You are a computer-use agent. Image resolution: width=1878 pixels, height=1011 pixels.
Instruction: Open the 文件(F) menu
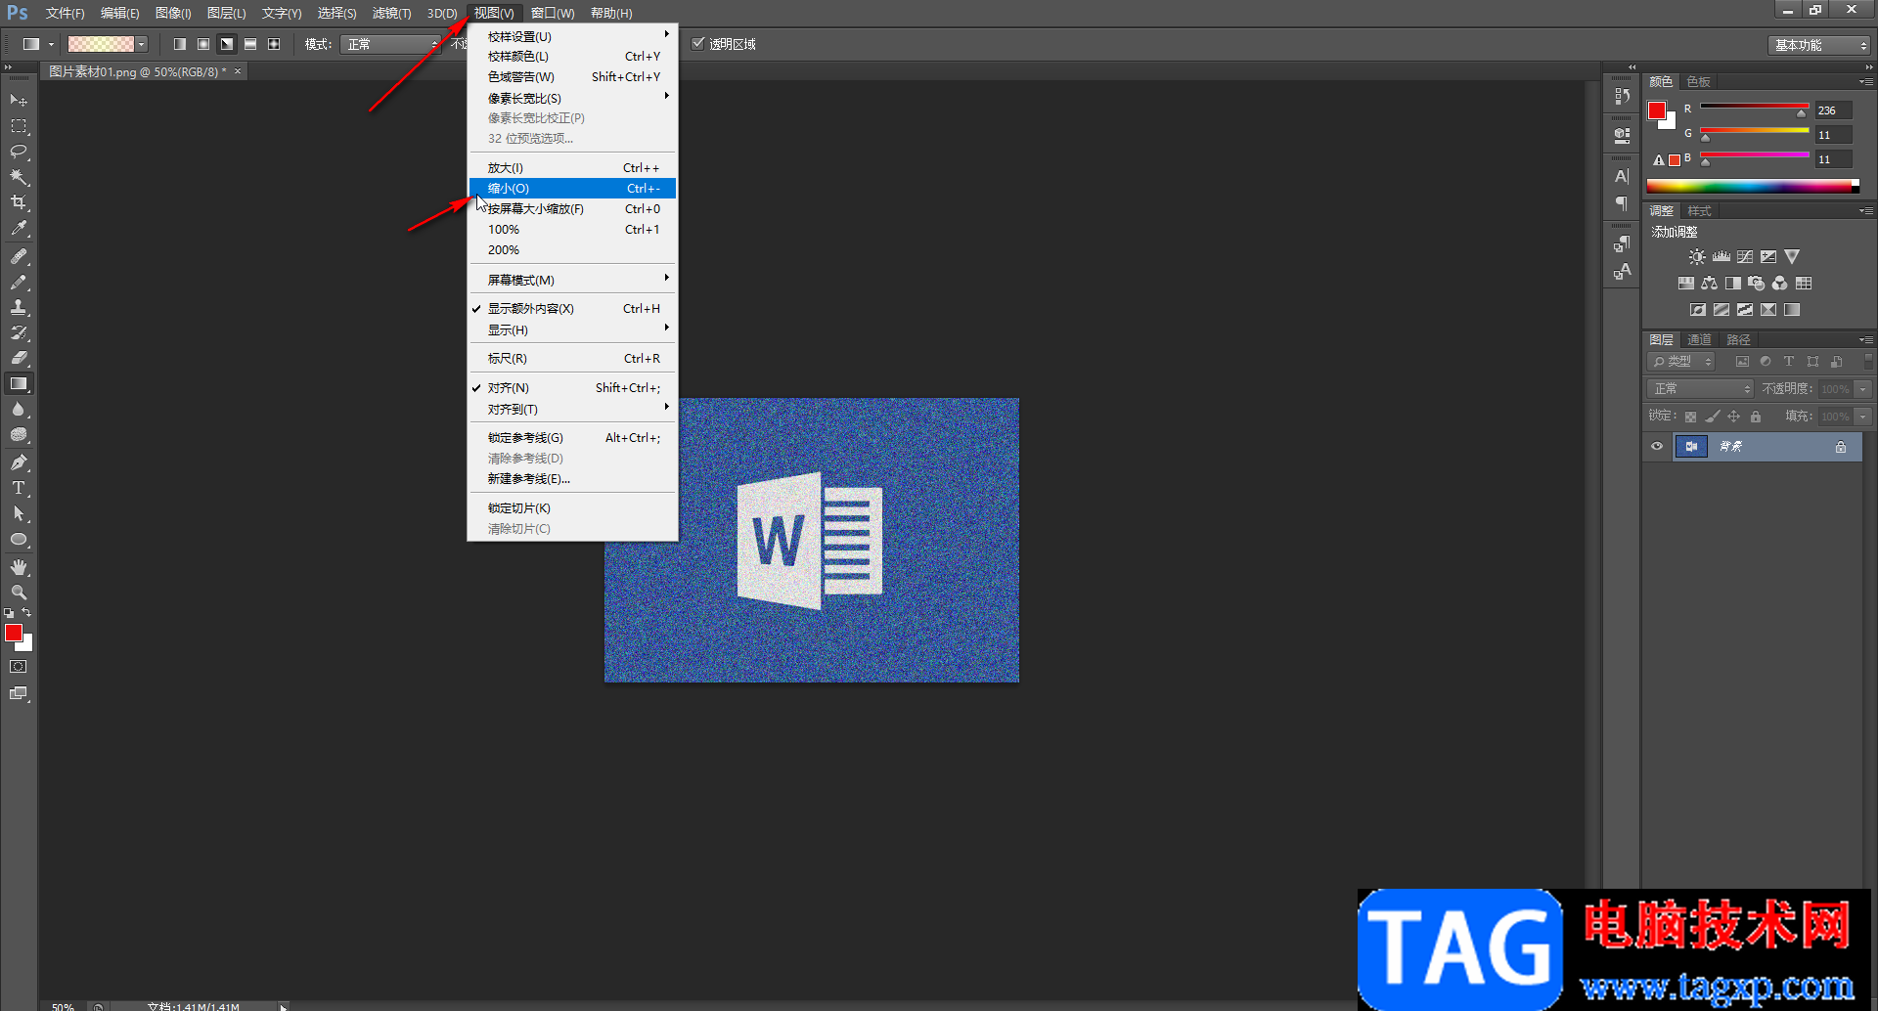[65, 13]
